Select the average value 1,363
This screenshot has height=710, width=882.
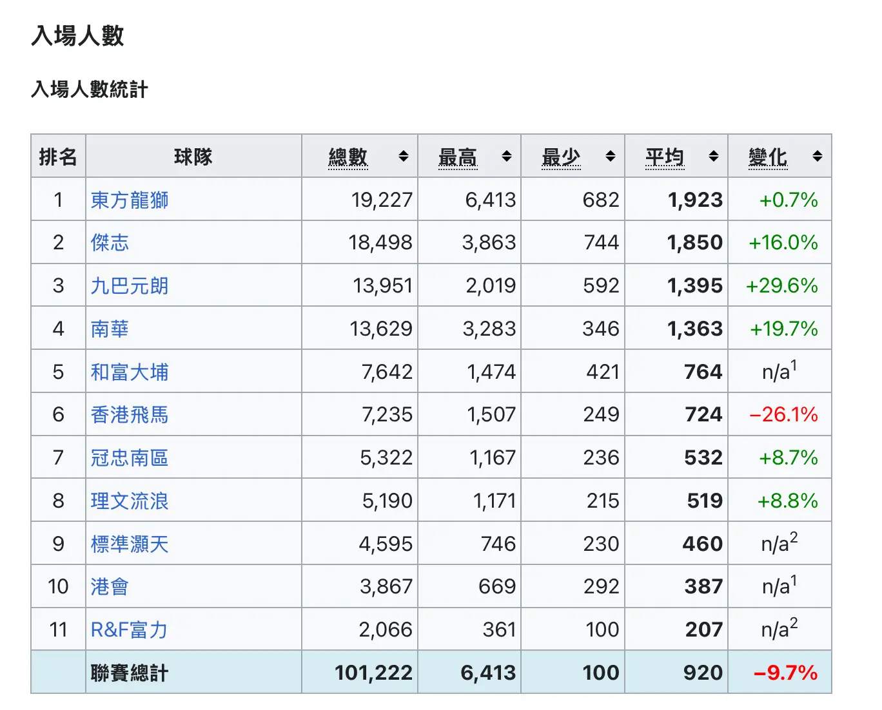coord(695,329)
